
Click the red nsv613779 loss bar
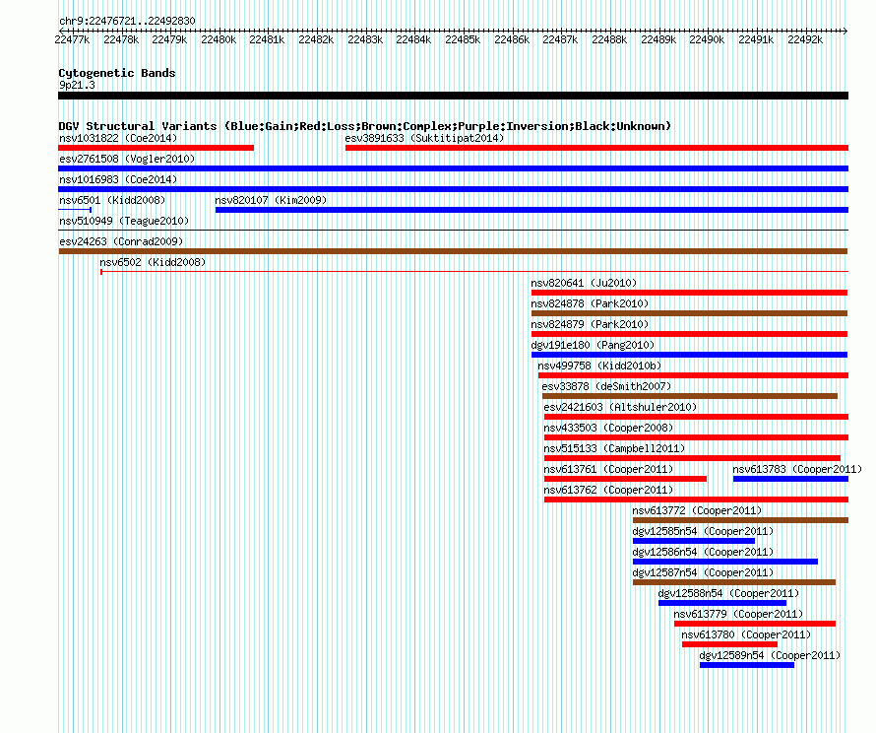coord(755,624)
